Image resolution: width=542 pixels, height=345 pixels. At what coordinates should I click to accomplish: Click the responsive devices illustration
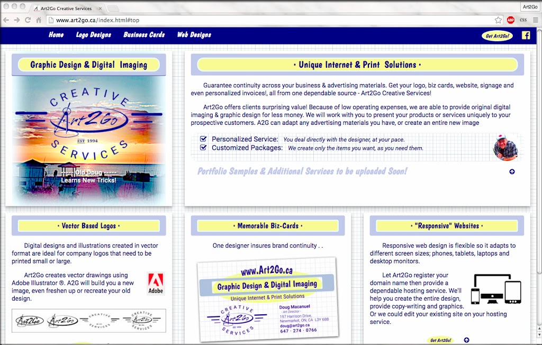(x=496, y=289)
